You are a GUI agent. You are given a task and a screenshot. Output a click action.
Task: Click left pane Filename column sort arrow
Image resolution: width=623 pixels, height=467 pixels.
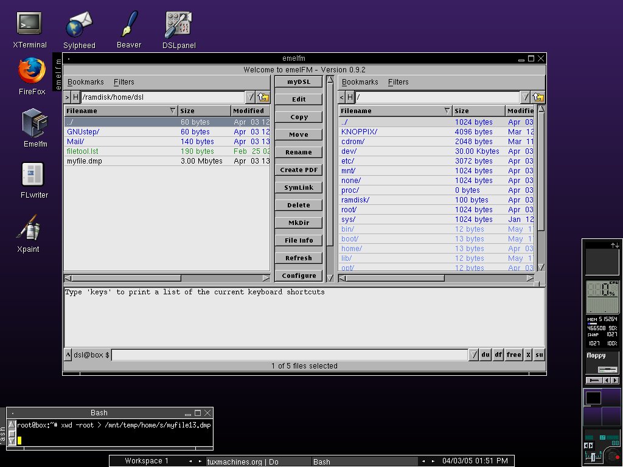pyautogui.click(x=172, y=111)
